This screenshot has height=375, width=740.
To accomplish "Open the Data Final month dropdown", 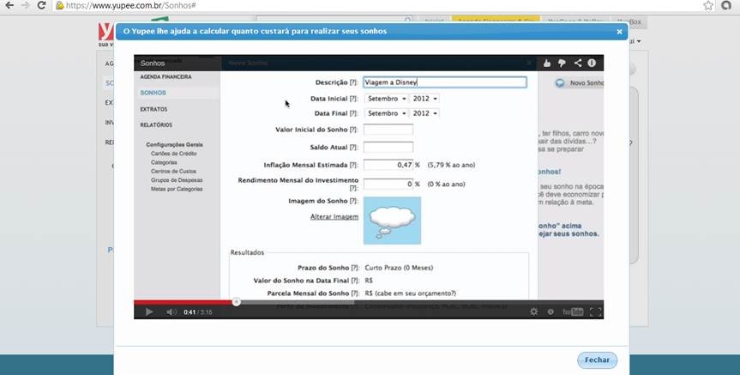I will pyautogui.click(x=387, y=113).
